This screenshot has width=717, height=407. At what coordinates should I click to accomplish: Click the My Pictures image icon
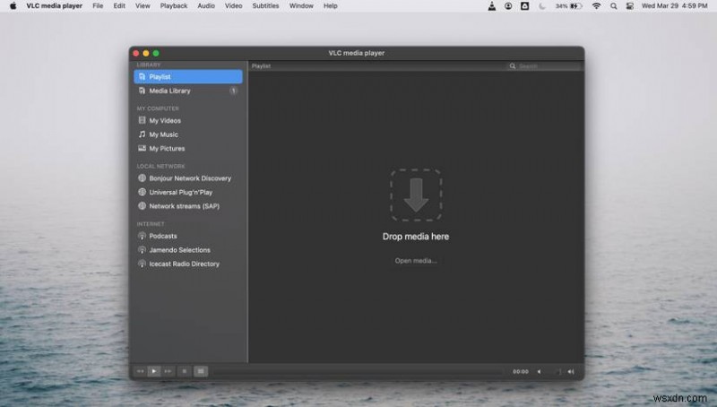(x=143, y=148)
